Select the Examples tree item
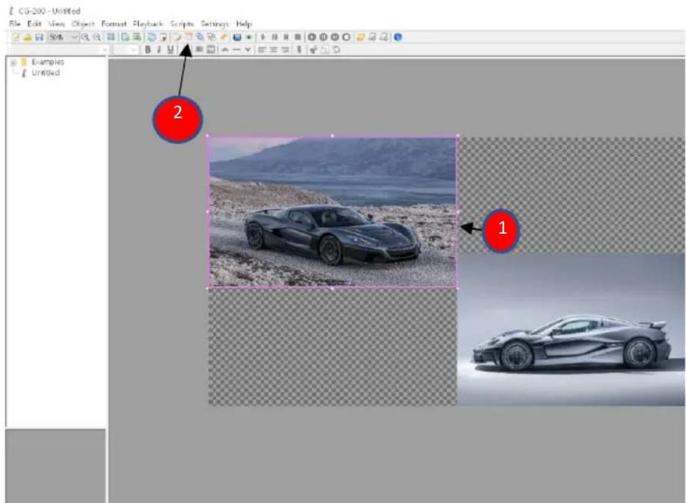 47,62
